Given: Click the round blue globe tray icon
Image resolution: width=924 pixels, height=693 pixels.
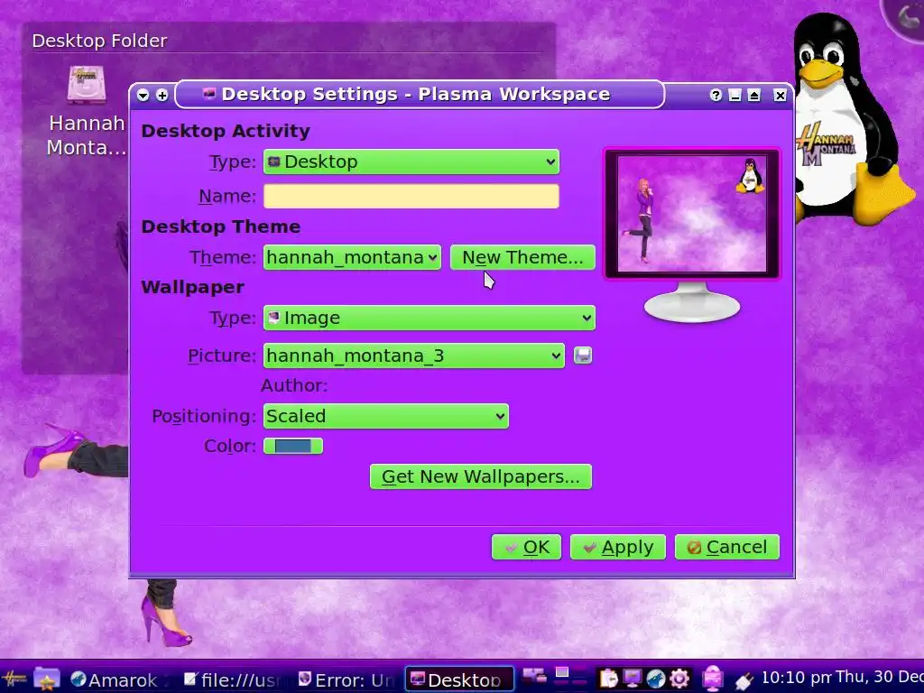Looking at the screenshot, I should click(x=656, y=679).
